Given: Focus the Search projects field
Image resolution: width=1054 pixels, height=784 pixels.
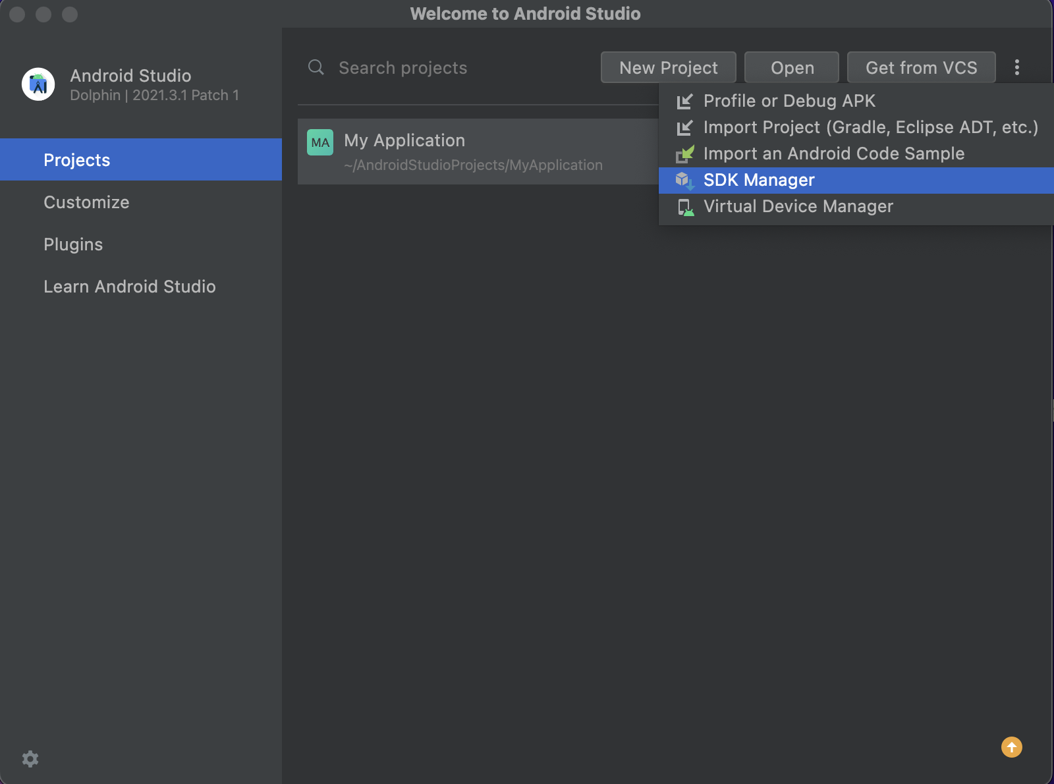Looking at the screenshot, I should 448,67.
